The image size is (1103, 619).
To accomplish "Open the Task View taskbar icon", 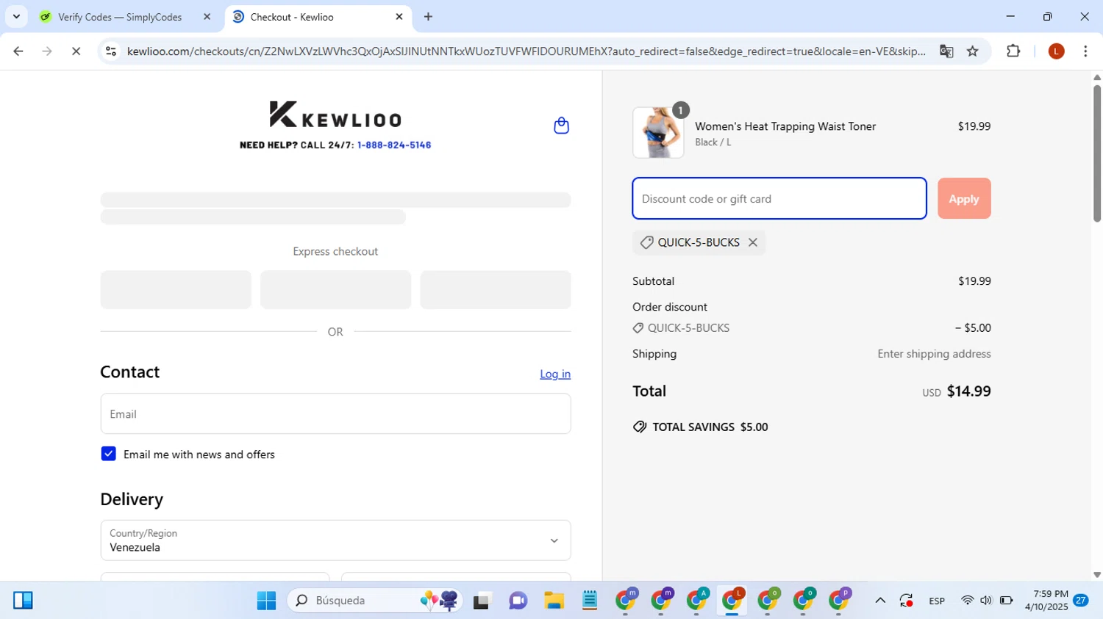I will click(x=482, y=601).
